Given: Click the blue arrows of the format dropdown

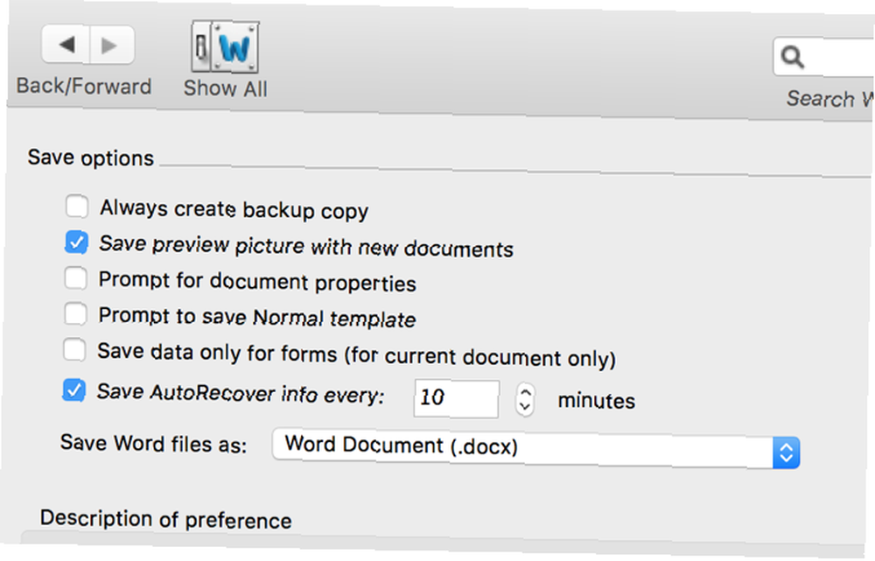Looking at the screenshot, I should pyautogui.click(x=787, y=452).
